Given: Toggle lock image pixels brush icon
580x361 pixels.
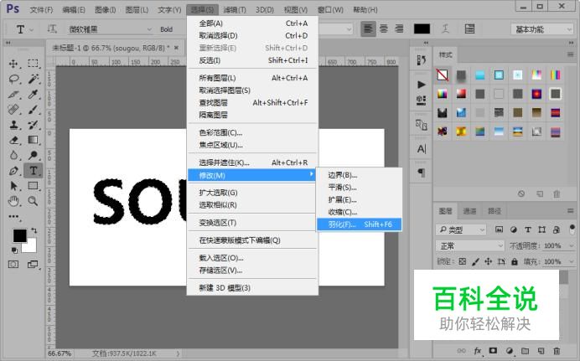Looking at the screenshot, I should (x=476, y=261).
